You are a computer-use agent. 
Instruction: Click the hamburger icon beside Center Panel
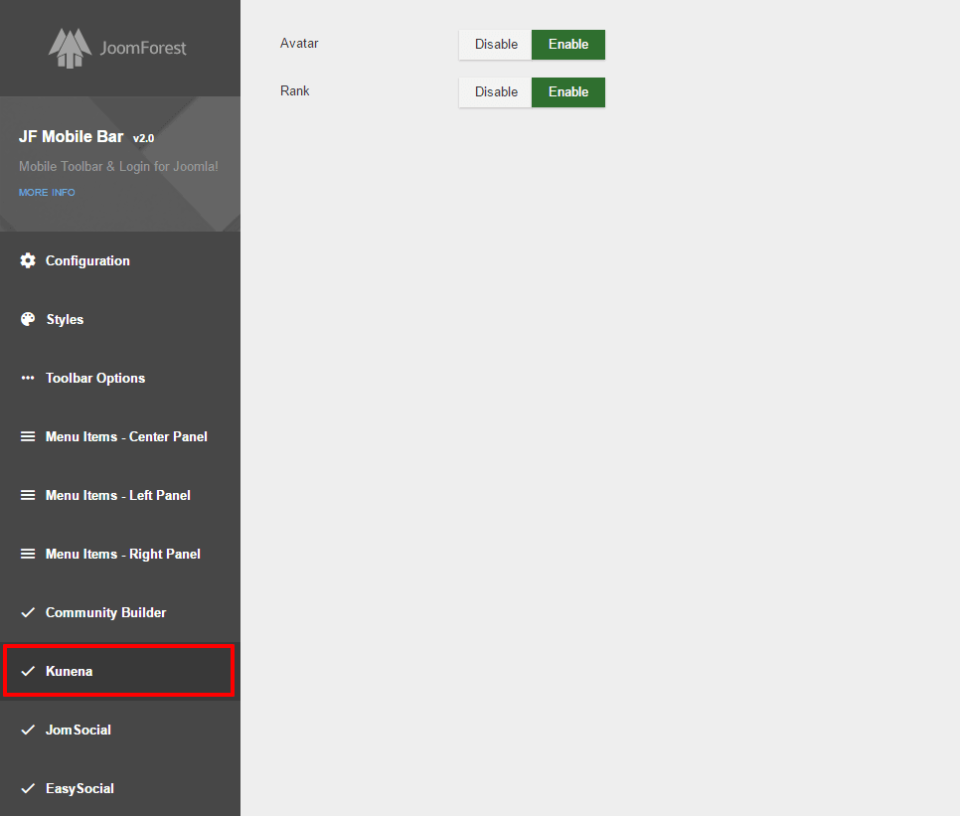coord(28,436)
